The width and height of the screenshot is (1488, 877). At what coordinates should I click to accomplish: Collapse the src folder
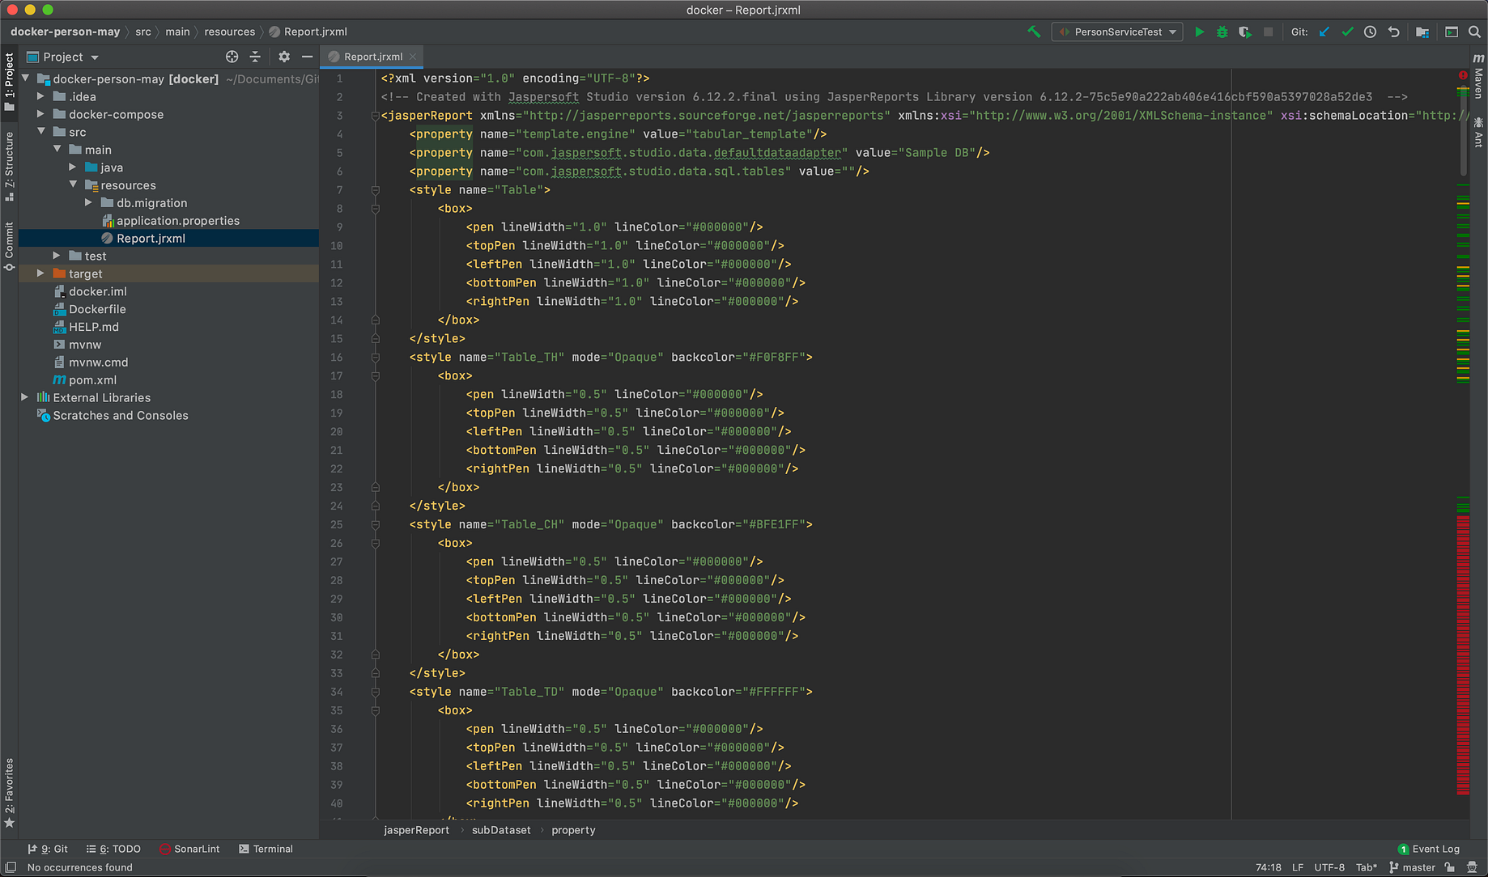40,132
